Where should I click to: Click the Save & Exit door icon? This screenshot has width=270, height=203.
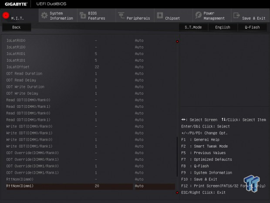(236, 15)
